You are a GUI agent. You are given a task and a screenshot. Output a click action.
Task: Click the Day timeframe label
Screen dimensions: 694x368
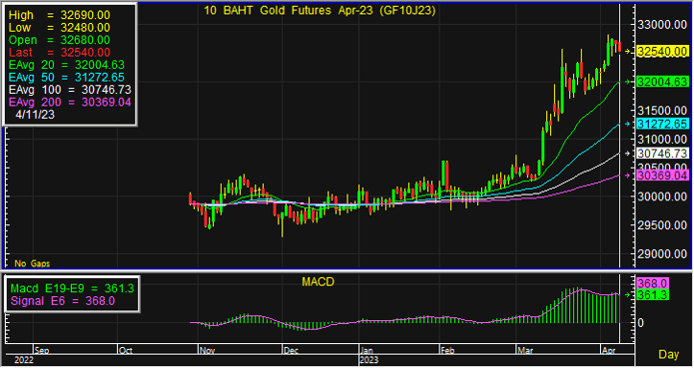pos(668,354)
